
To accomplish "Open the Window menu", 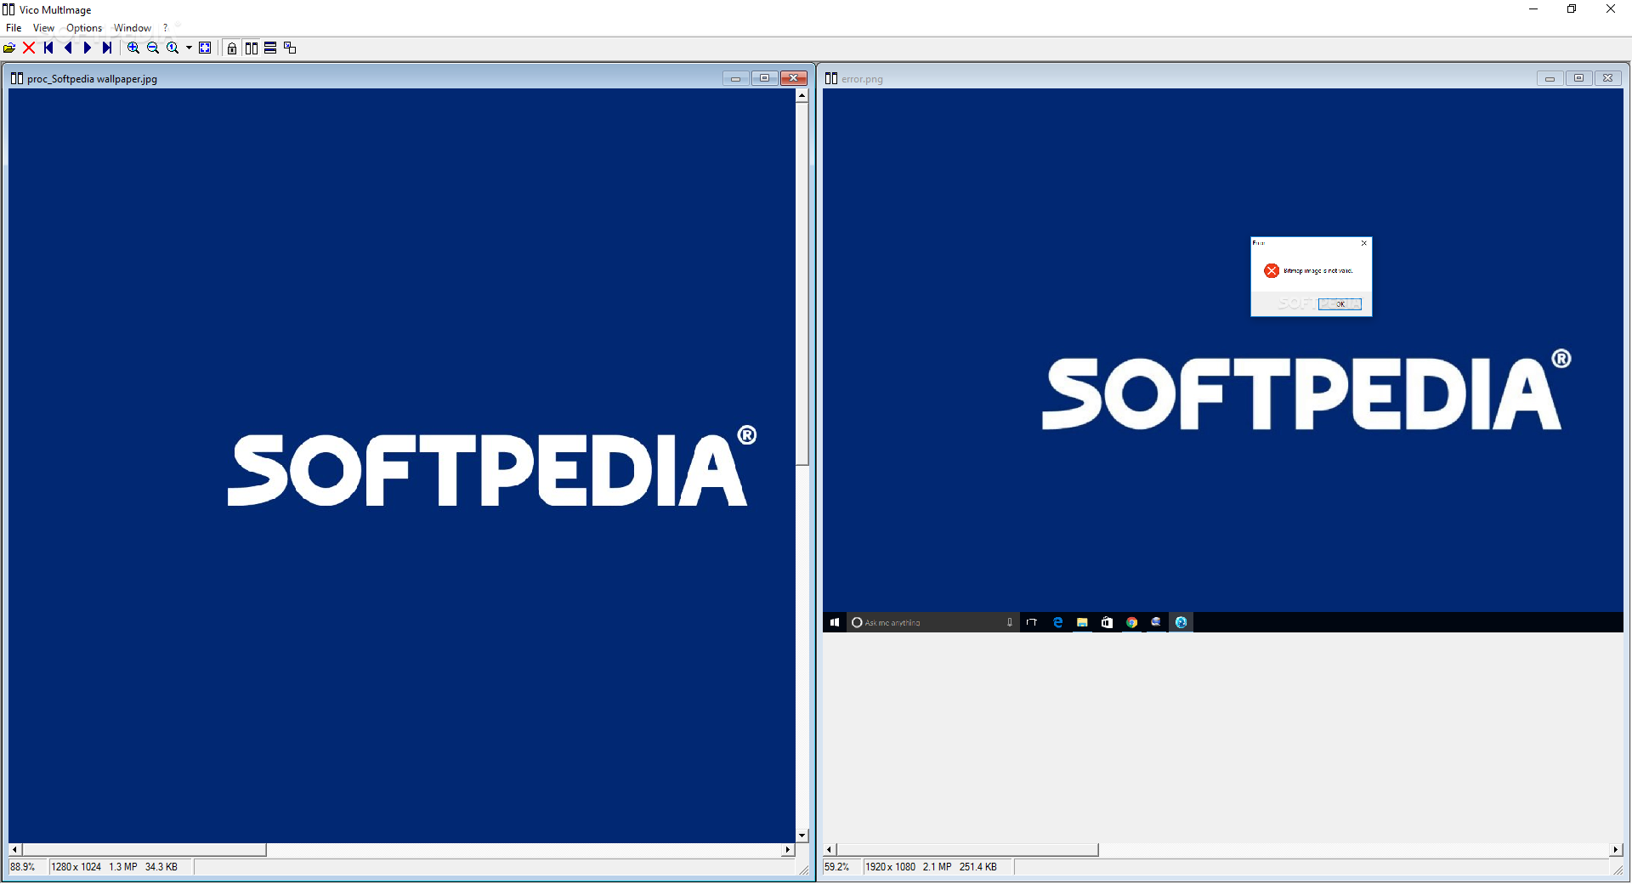I will 133,28.
